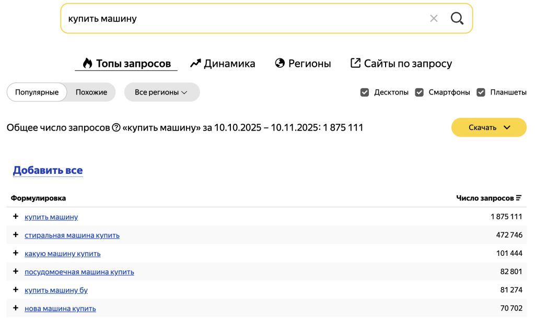
Task: Click the plus beside "посудомоечная машина купить"
Action: 15,271
